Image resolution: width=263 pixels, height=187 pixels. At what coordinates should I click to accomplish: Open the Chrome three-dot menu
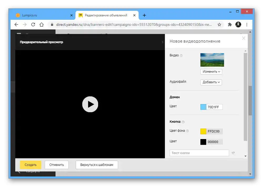[x=247, y=24]
